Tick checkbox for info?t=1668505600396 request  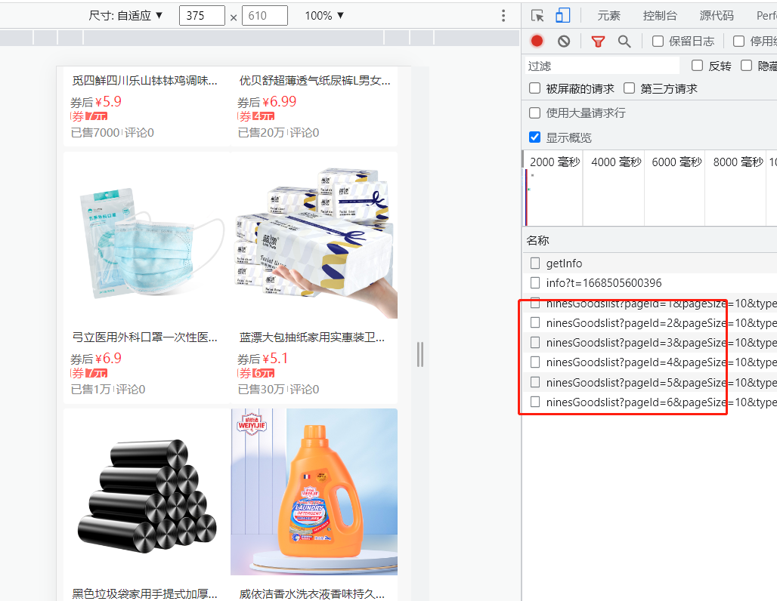tap(535, 282)
